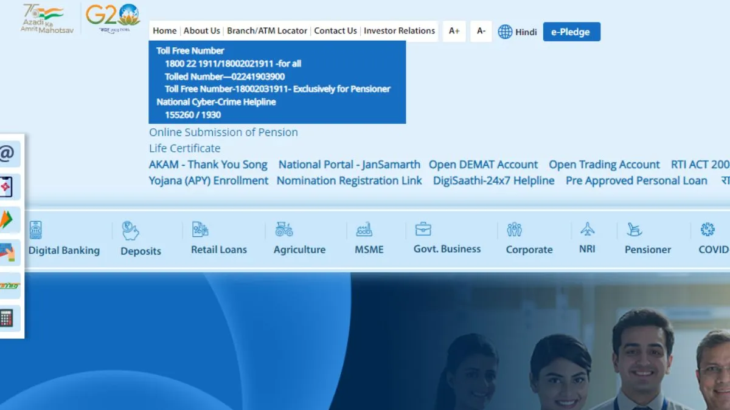The width and height of the screenshot is (730, 410).
Task: Click the mobile app sidebar icon
Action: coord(9,187)
